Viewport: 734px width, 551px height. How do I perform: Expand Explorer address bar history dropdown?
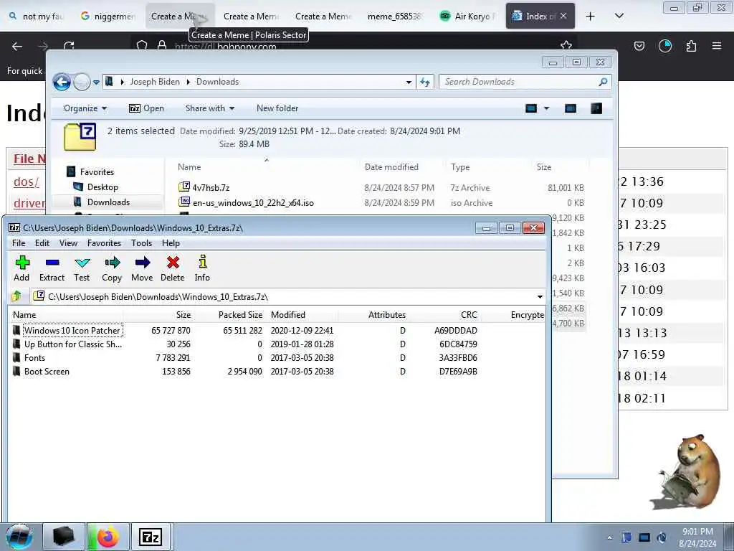[409, 82]
